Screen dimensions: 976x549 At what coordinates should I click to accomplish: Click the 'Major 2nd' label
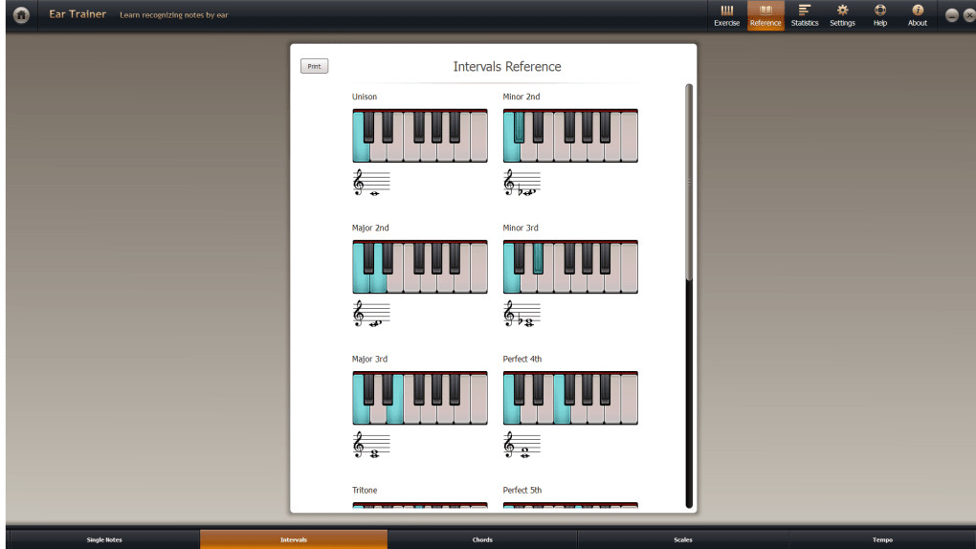[x=370, y=228]
